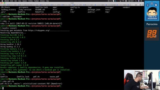Activate the Siri icon
The height and width of the screenshot is (90, 160).
(x=139, y=1)
